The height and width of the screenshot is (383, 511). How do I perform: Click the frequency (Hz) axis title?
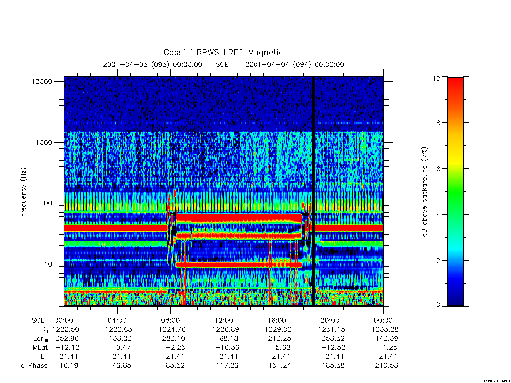[23, 192]
